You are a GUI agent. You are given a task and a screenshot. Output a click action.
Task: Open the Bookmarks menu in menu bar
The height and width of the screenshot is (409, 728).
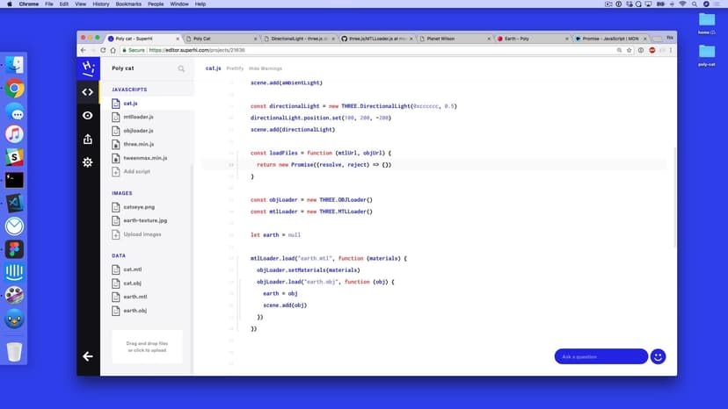point(129,4)
